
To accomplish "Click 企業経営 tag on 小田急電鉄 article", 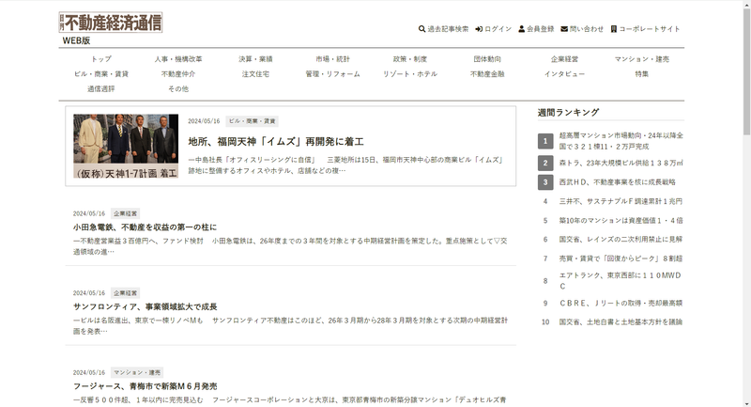I will (x=125, y=213).
